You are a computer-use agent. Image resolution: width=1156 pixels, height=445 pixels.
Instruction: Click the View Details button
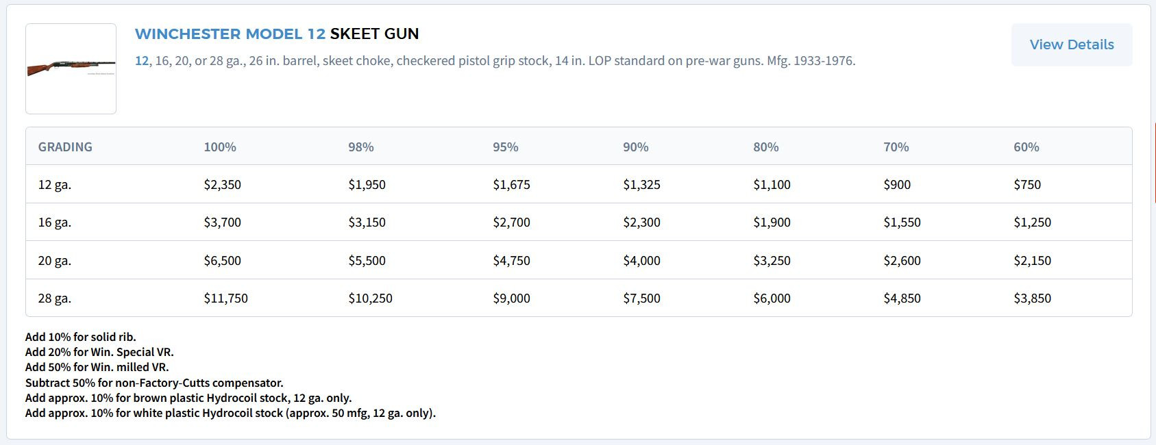coord(1071,44)
